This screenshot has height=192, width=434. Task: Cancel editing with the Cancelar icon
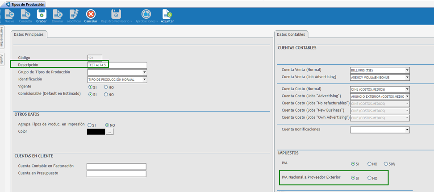(x=91, y=14)
